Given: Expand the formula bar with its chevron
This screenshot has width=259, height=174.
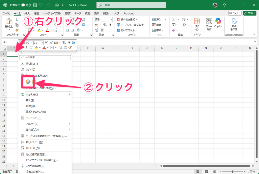Looking at the screenshot, I should [x=255, y=41].
